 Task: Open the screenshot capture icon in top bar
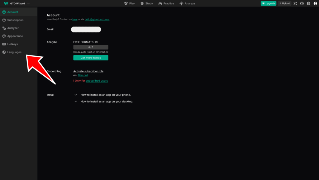295,3
